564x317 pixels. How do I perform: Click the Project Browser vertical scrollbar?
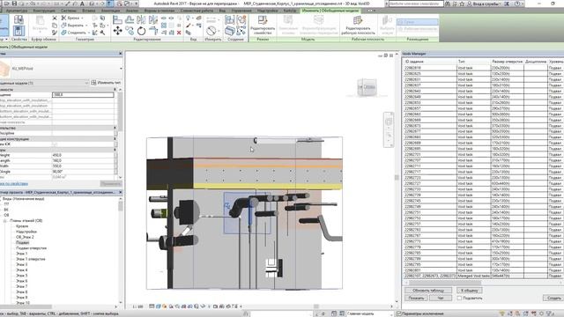120,206
